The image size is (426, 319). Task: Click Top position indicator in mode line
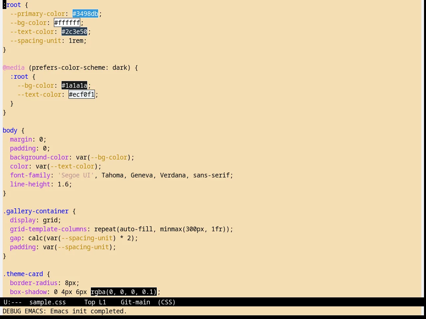(x=90, y=302)
